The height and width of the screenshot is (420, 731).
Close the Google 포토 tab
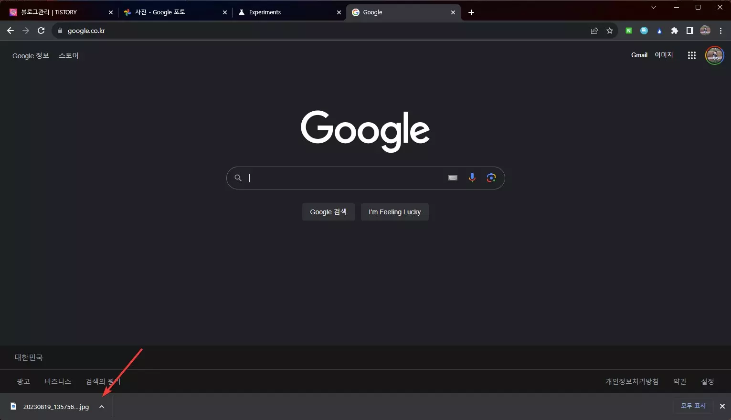point(225,12)
